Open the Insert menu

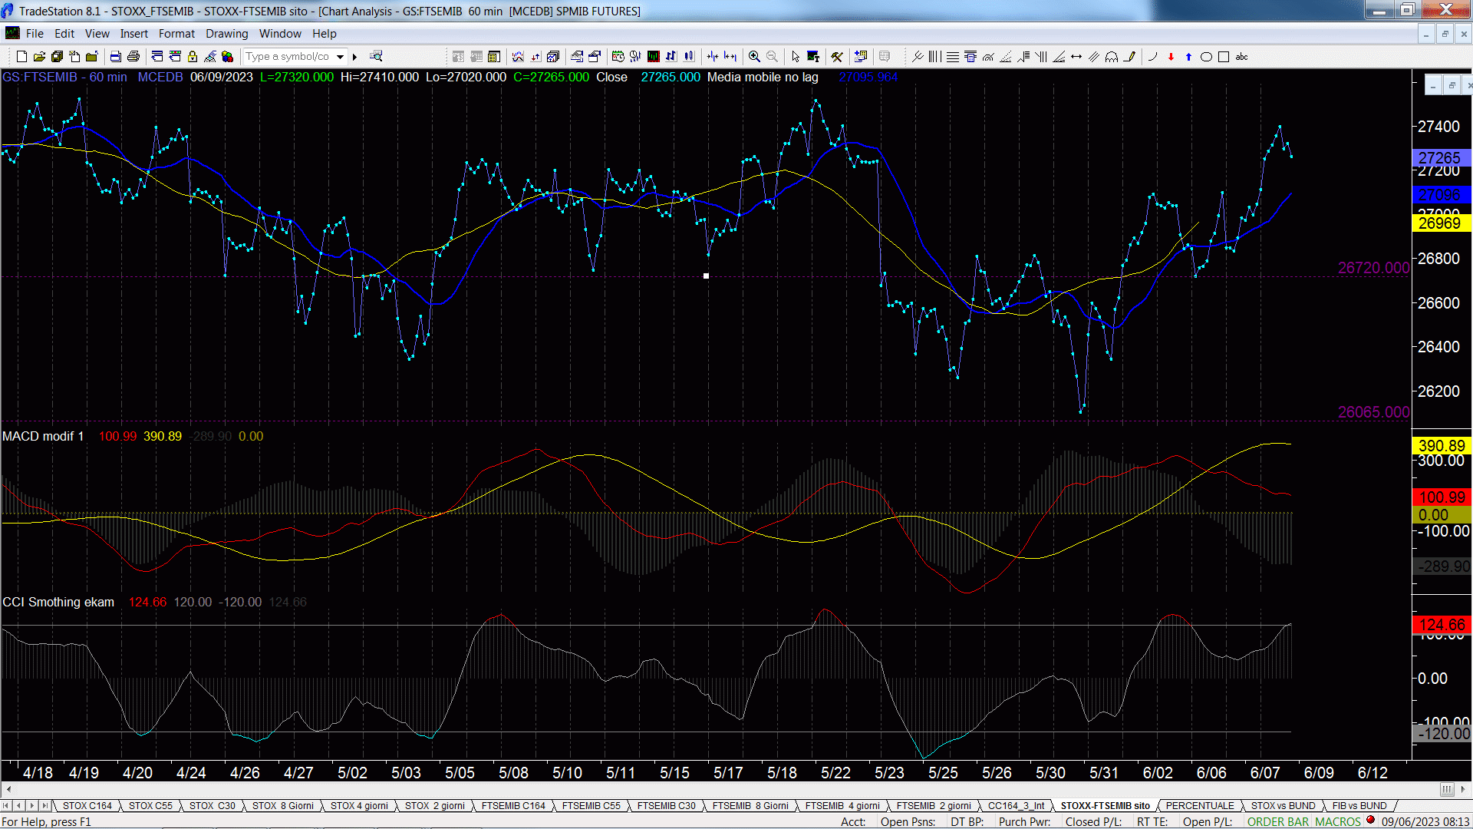pyautogui.click(x=134, y=34)
